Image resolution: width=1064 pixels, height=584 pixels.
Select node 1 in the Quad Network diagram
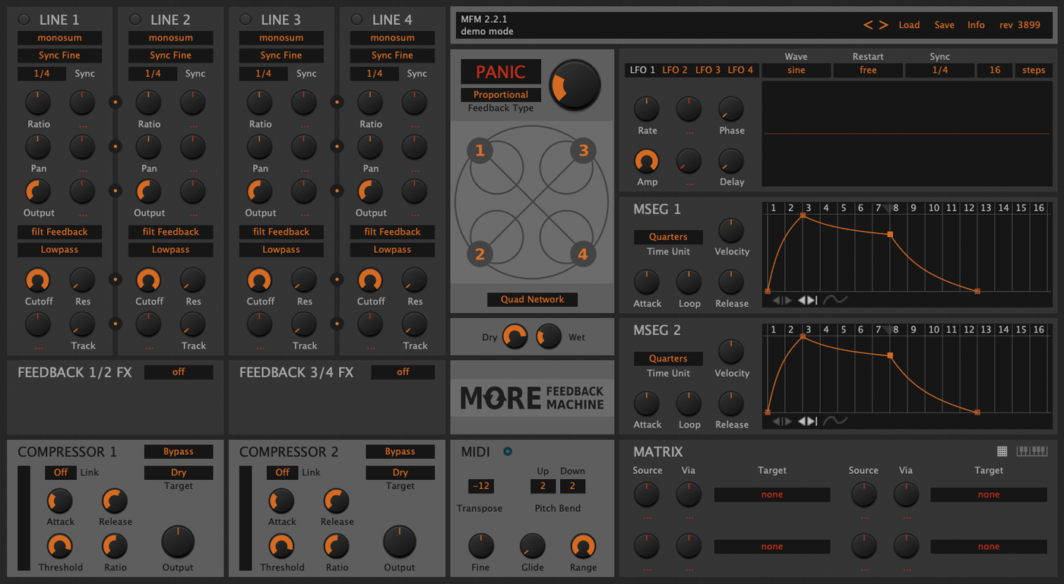click(x=480, y=150)
